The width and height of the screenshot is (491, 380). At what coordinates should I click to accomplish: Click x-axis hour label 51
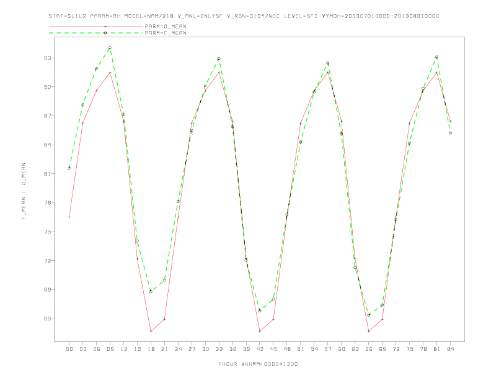(301, 349)
